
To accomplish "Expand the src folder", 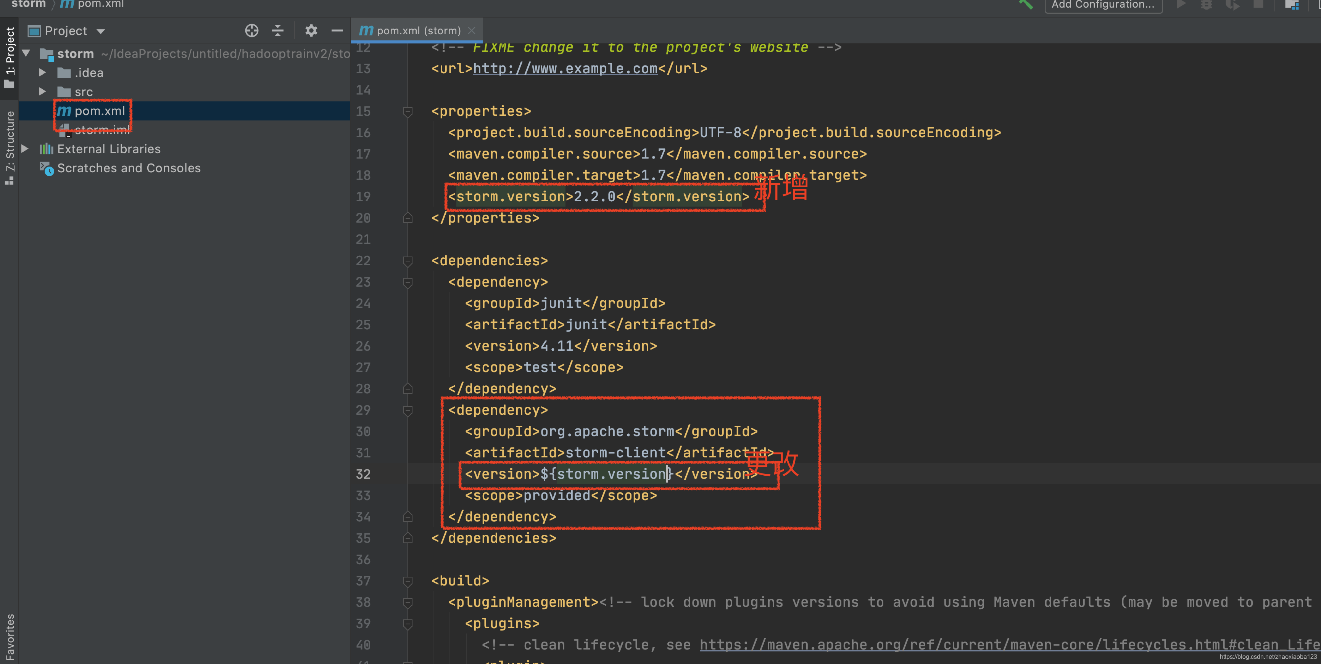I will [43, 92].
